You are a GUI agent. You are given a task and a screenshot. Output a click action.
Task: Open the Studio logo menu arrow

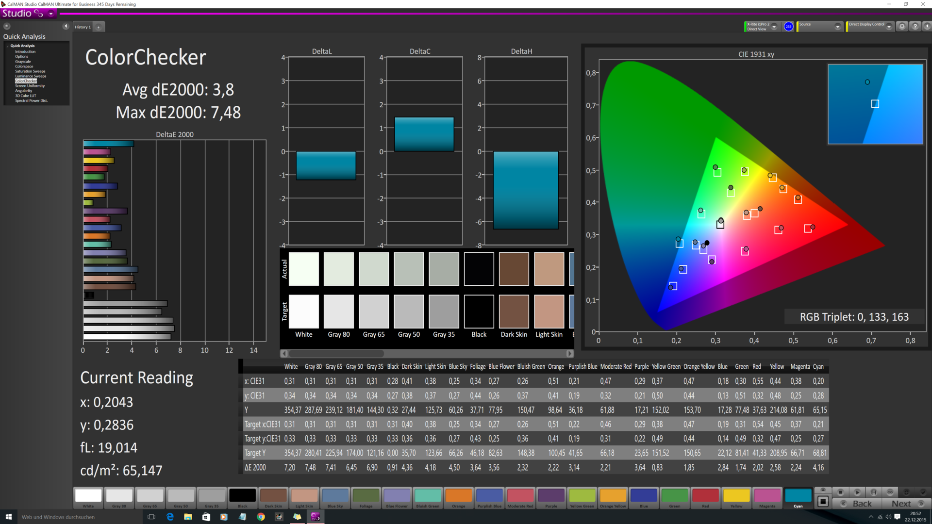pyautogui.click(x=51, y=14)
